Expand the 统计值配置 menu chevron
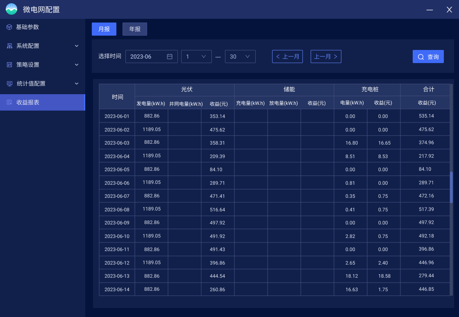 [x=76, y=84]
